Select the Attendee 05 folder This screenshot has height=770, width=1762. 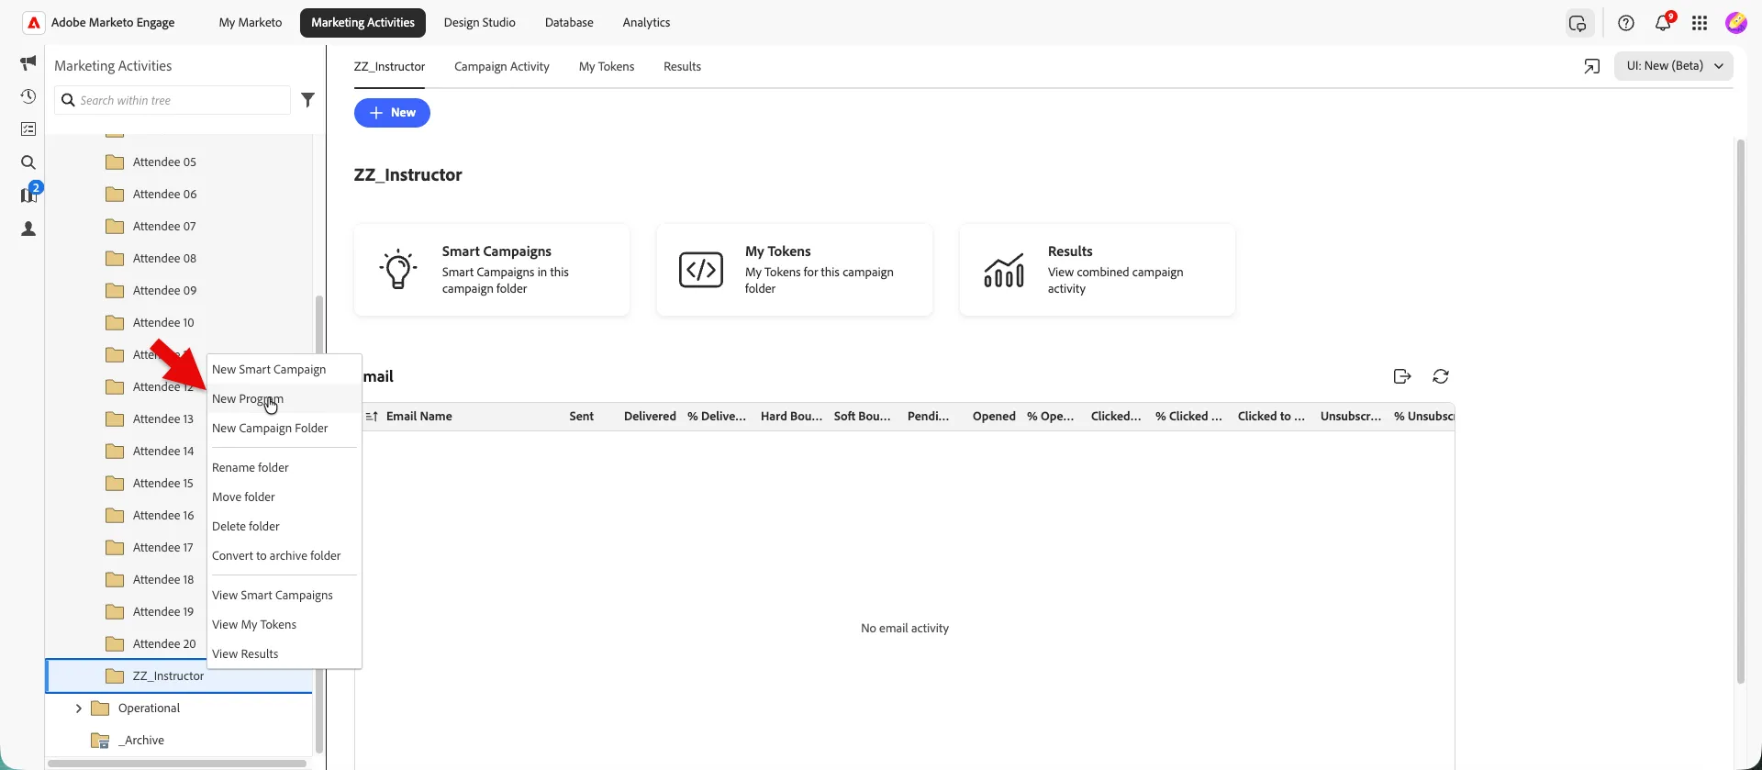165,162
